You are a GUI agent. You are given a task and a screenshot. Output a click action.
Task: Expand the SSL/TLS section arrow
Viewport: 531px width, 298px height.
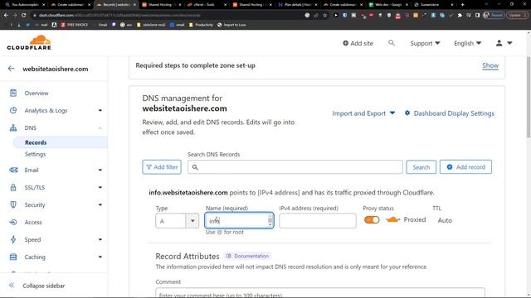tap(100, 187)
